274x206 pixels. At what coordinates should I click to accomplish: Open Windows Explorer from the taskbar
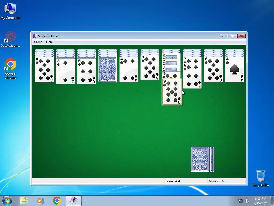pyautogui.click(x=24, y=201)
